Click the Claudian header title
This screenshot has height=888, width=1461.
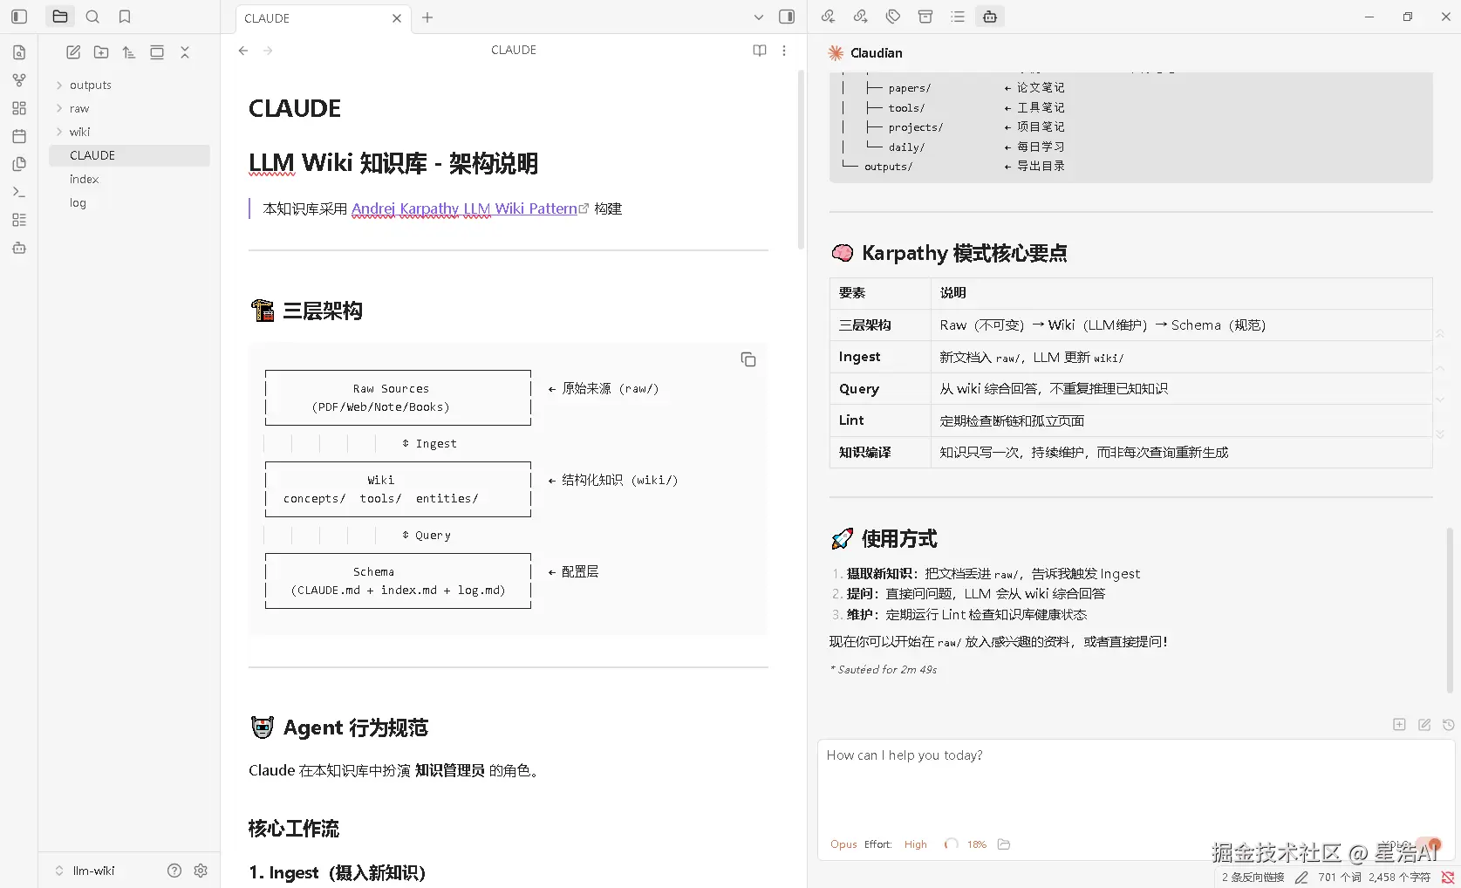point(877,53)
